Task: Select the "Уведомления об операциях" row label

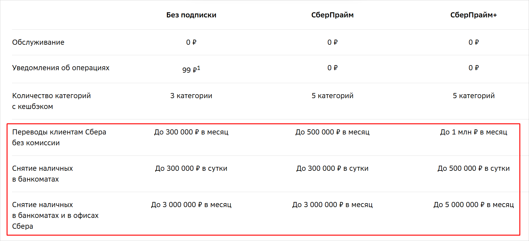Action: pos(61,68)
